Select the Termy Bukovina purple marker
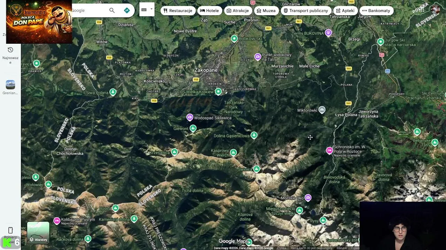 click(x=328, y=33)
